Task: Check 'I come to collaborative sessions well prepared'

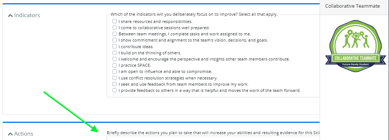Action: click(x=114, y=27)
